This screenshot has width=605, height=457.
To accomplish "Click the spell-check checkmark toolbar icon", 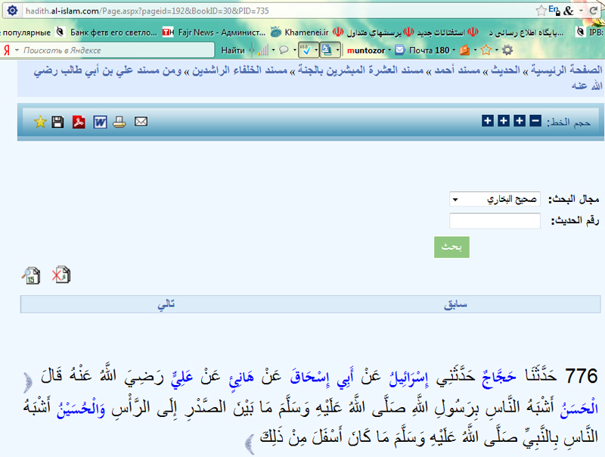I will pyautogui.click(x=306, y=50).
